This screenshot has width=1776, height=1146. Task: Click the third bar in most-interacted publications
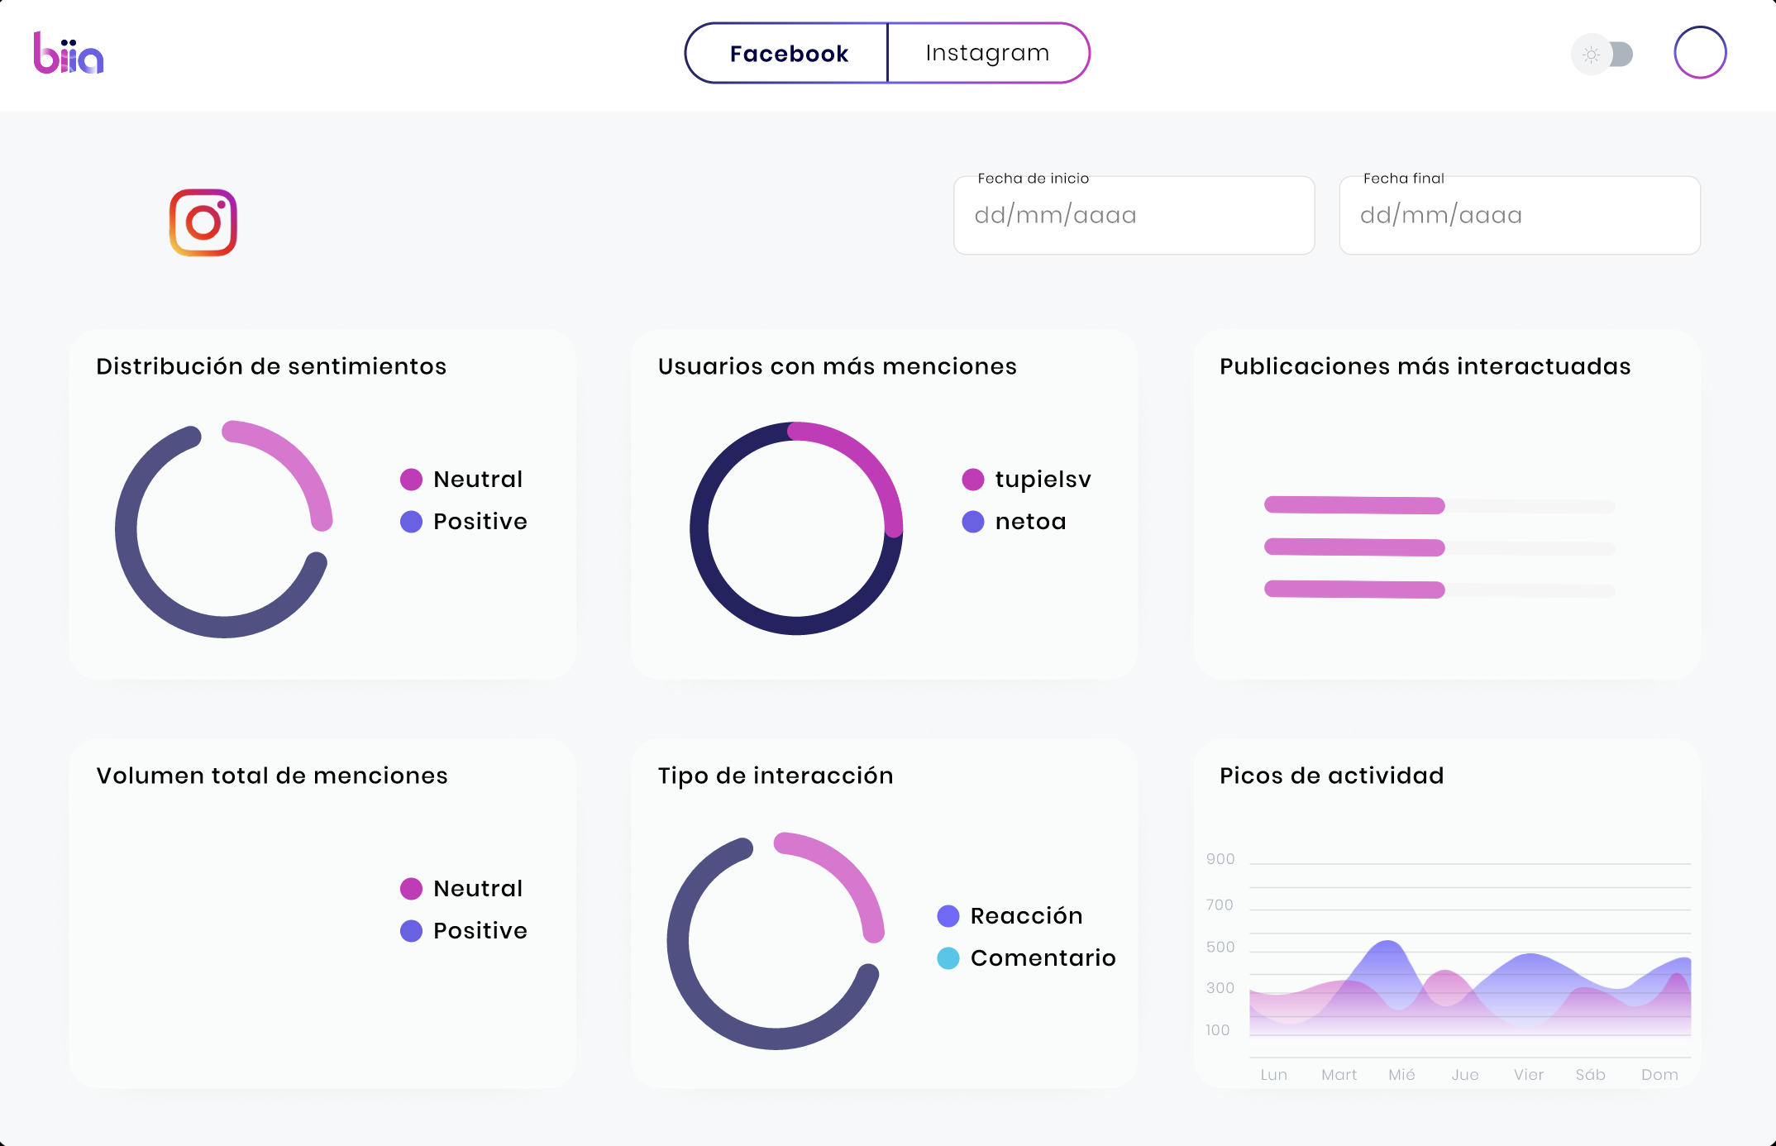1354,590
